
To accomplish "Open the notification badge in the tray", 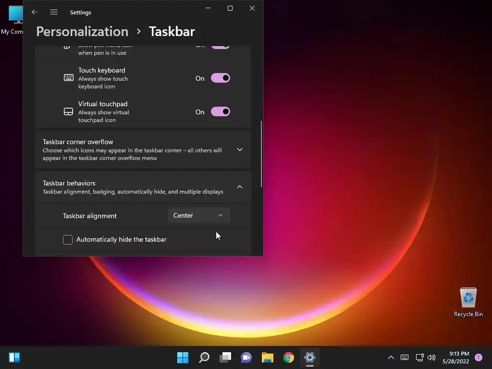I will pos(479,357).
